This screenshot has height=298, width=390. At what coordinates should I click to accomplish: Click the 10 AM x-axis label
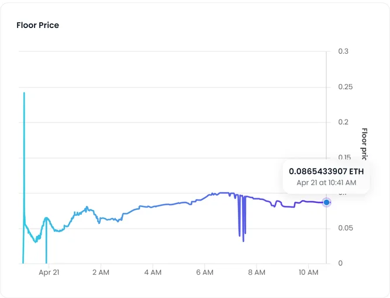click(x=308, y=272)
